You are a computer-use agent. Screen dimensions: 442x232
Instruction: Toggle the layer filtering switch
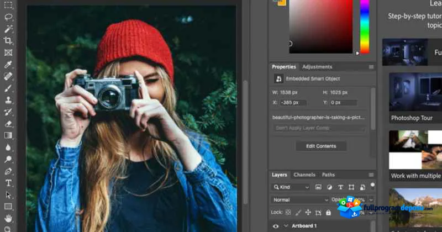coord(372,186)
